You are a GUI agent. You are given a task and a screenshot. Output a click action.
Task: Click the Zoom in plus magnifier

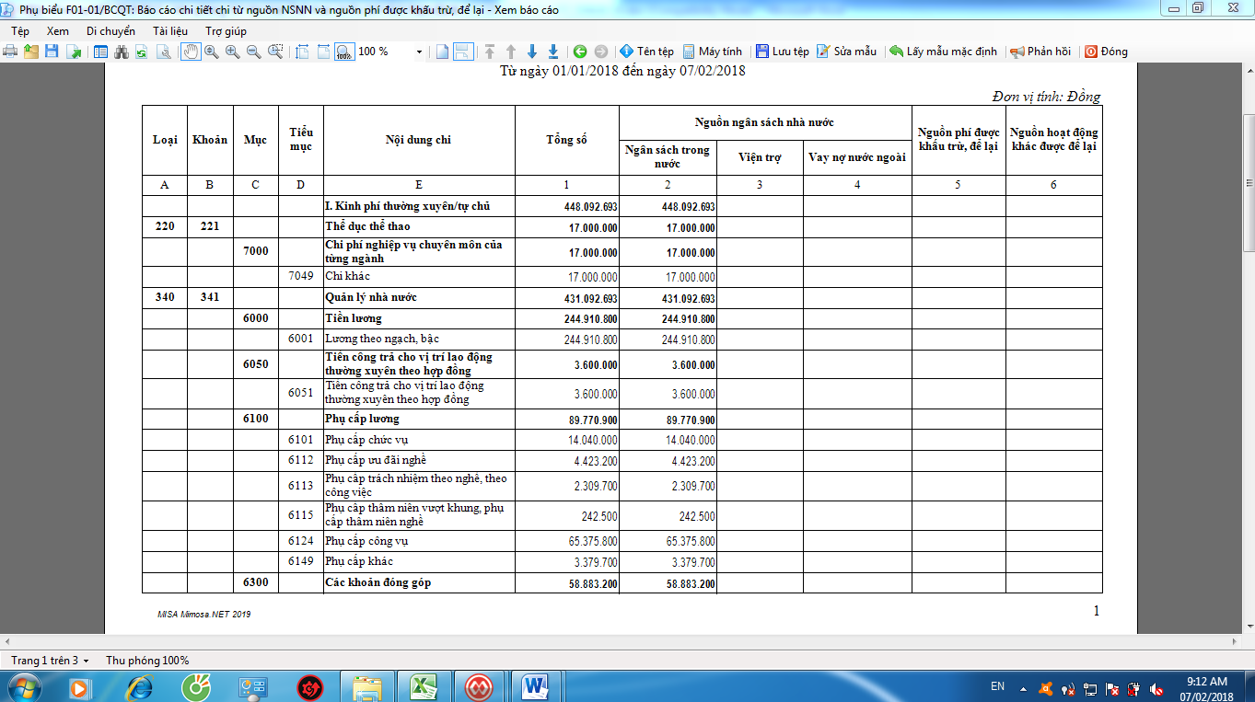232,52
